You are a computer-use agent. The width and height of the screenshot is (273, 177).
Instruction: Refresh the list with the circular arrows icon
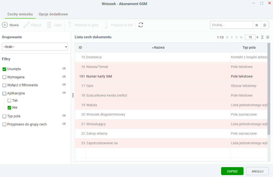pyautogui.click(x=141, y=25)
